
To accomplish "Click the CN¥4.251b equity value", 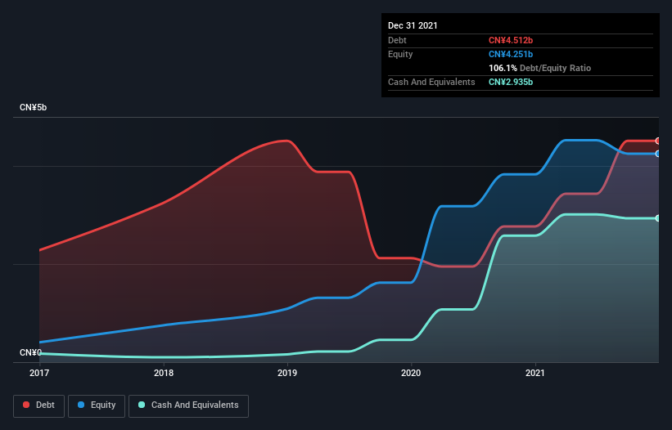I will click(x=511, y=54).
